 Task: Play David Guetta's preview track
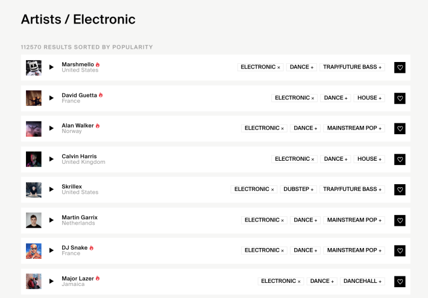tap(51, 98)
